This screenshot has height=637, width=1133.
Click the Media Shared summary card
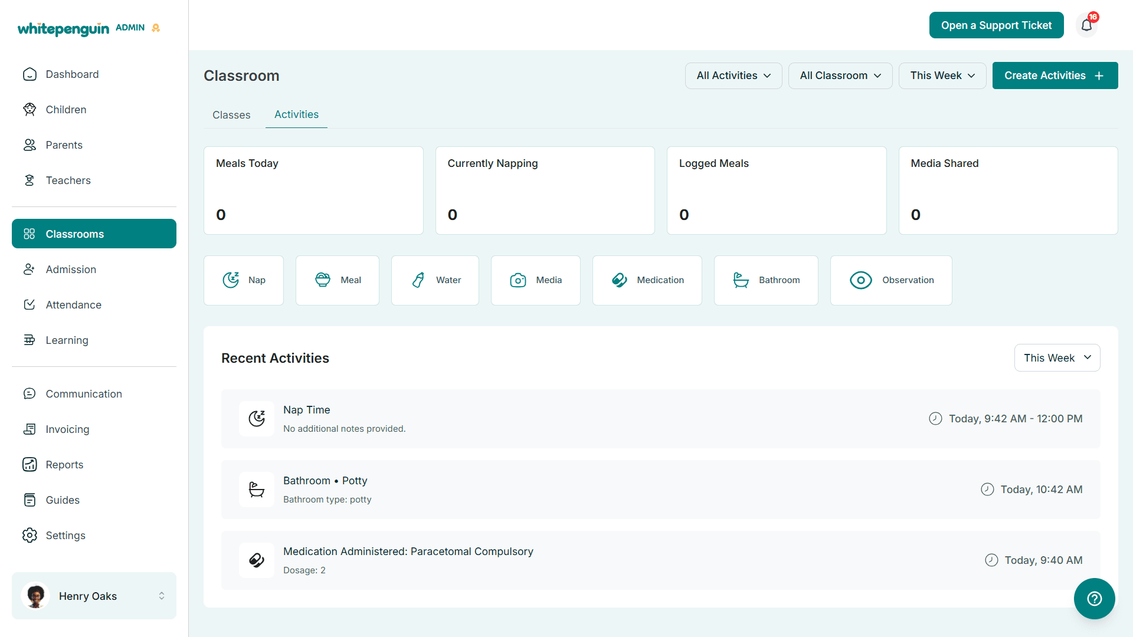coord(1008,191)
